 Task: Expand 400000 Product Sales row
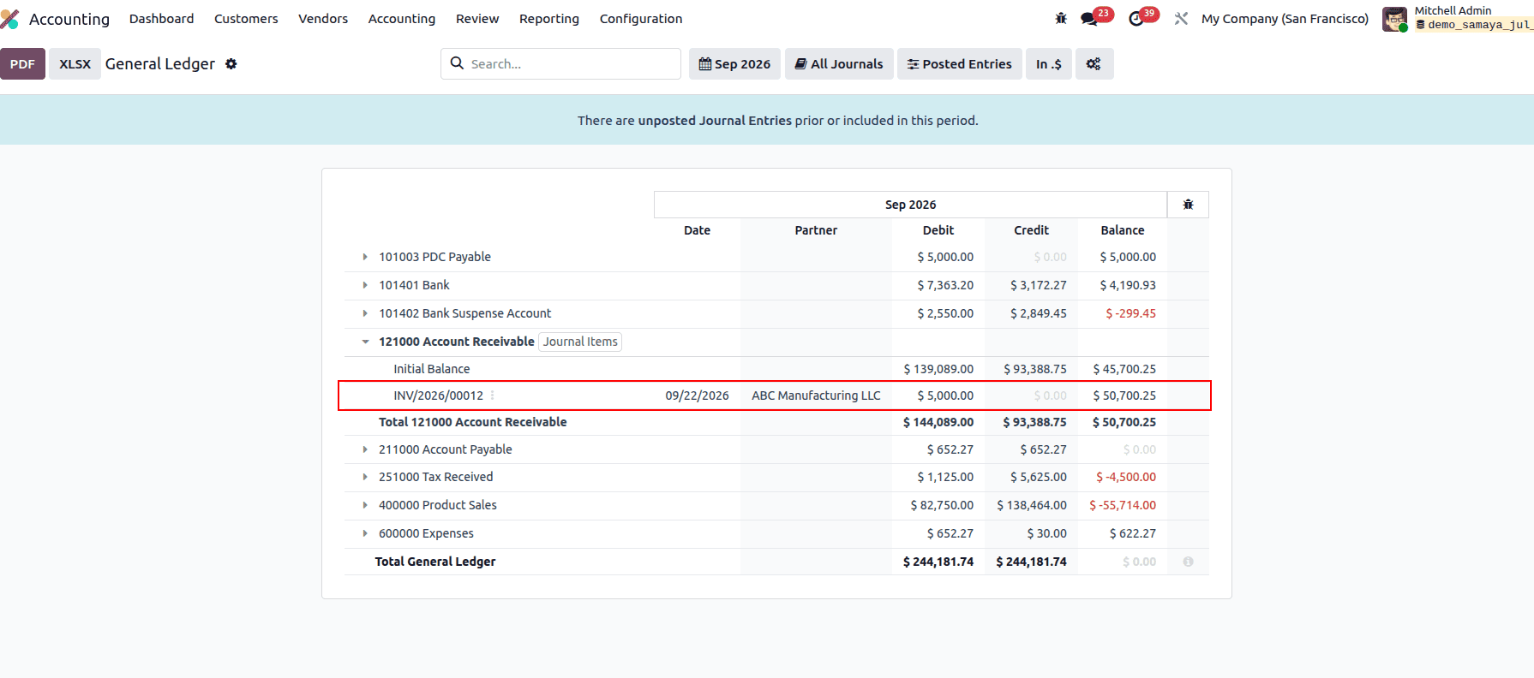[365, 505]
